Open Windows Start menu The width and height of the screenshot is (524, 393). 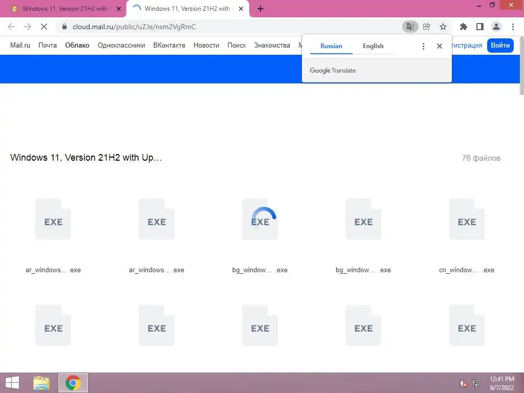(12, 383)
